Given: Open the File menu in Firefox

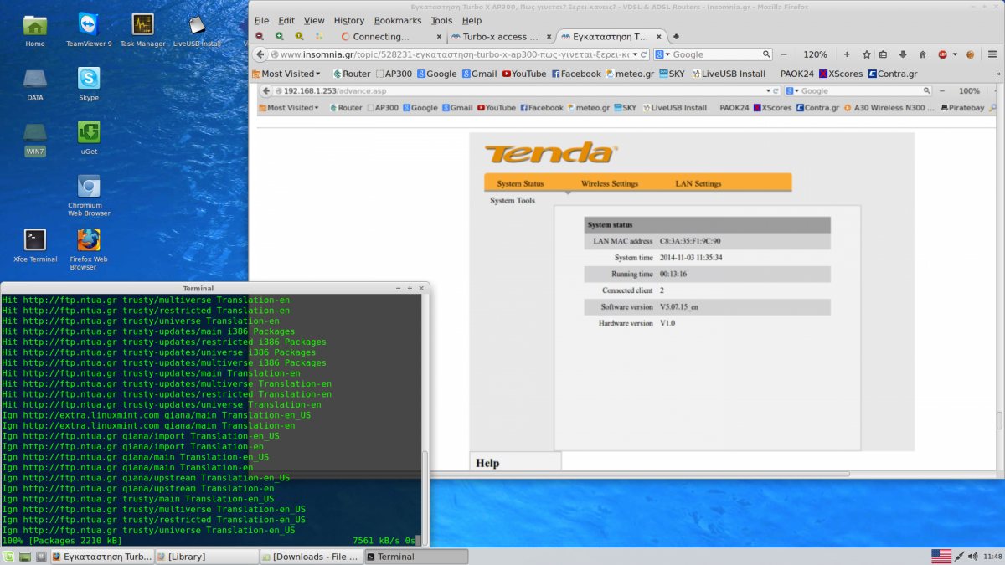Looking at the screenshot, I should pos(261,20).
